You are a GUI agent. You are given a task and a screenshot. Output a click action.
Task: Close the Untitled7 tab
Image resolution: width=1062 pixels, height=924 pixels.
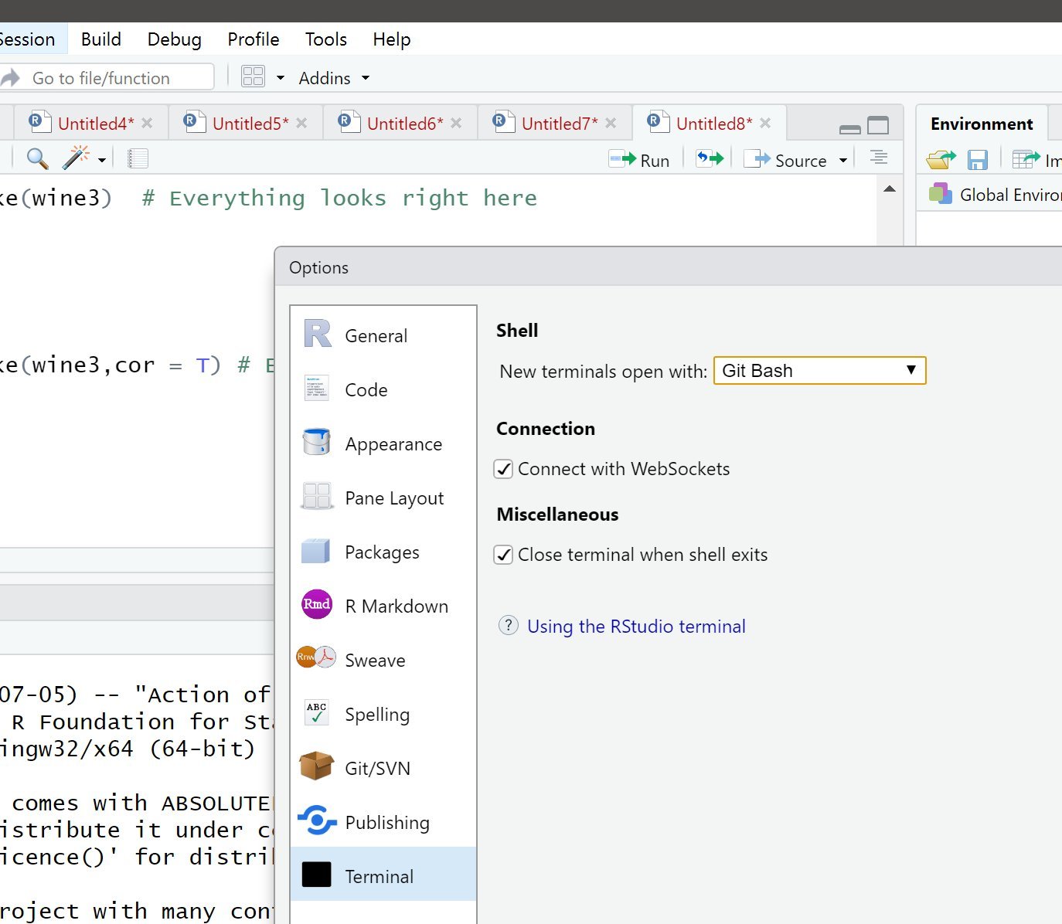coord(611,123)
